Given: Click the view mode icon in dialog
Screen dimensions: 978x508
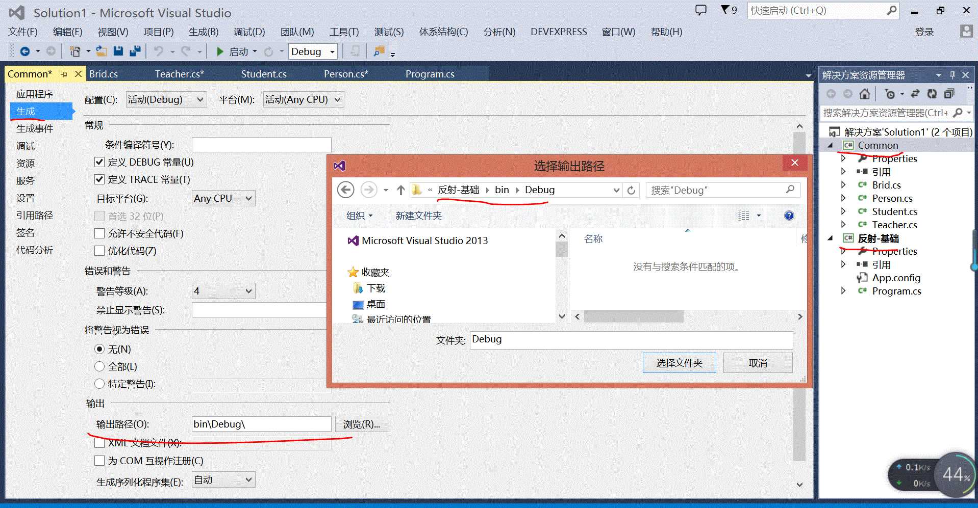Looking at the screenshot, I should click(744, 216).
